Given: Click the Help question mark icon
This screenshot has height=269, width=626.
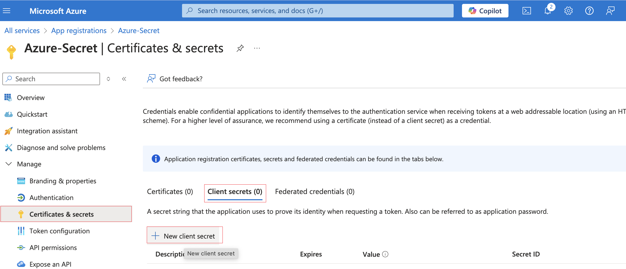Looking at the screenshot, I should pos(589,11).
